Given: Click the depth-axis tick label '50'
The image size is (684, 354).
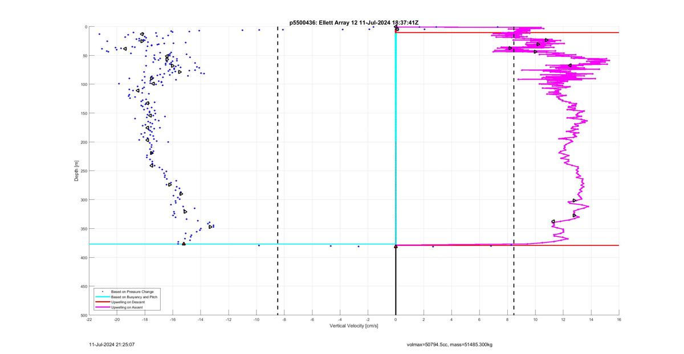Looking at the screenshot, I should pos(84,56).
